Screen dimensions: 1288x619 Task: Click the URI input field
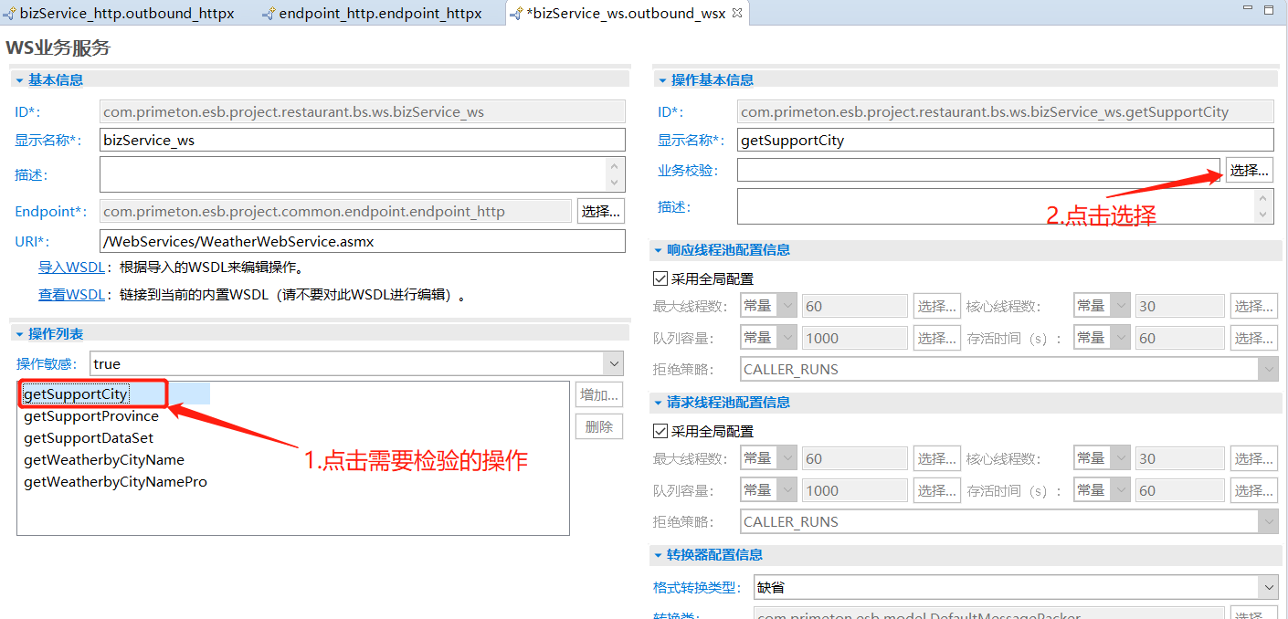(x=362, y=242)
